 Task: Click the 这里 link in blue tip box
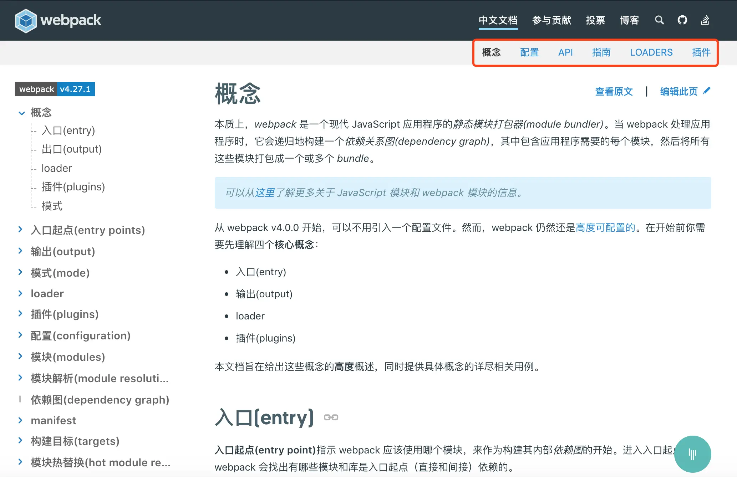[264, 193]
